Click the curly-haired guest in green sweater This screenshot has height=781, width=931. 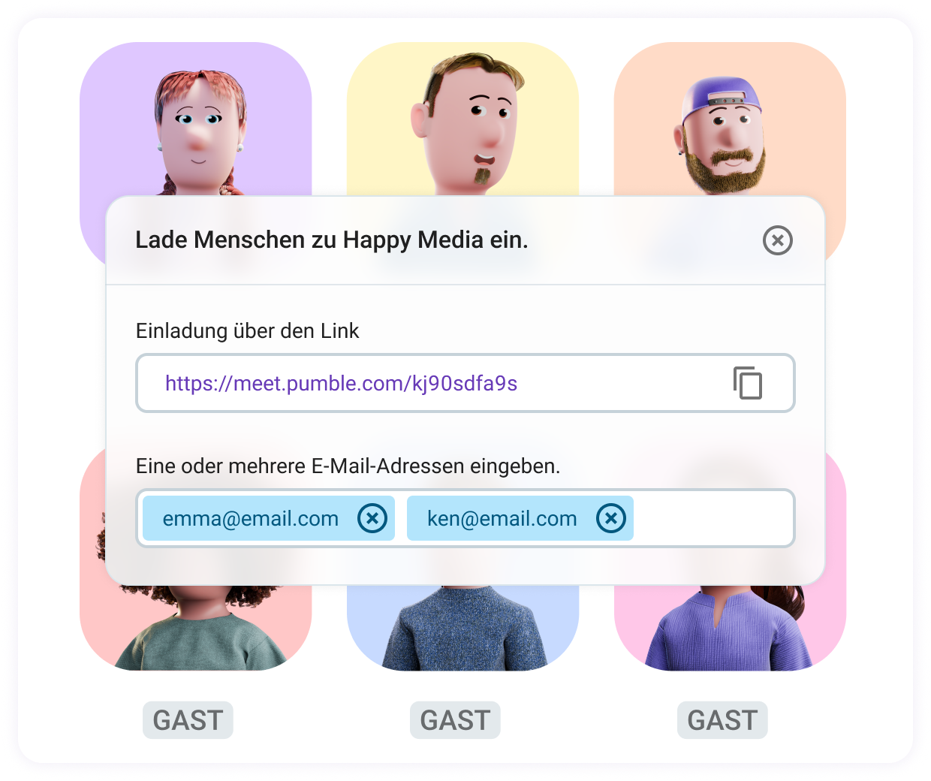pos(196,627)
